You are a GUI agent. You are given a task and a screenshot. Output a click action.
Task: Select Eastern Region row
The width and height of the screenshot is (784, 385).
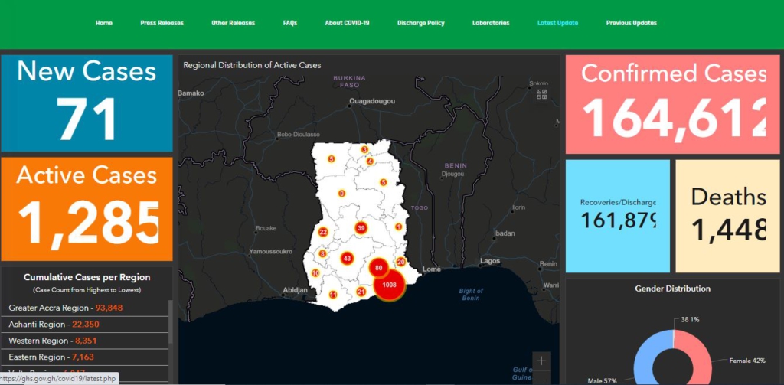coord(85,357)
